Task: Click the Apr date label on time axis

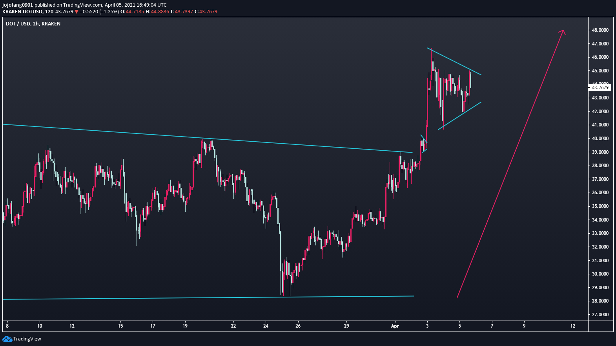Action: tap(395, 326)
